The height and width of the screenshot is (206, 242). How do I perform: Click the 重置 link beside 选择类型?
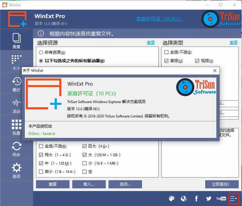click(x=234, y=43)
